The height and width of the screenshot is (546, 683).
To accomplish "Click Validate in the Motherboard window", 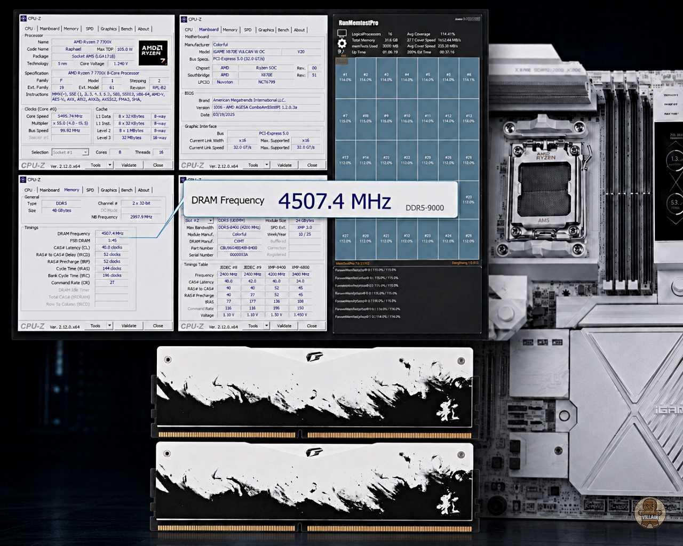I will (284, 165).
